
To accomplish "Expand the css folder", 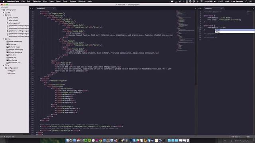I will [4, 12].
